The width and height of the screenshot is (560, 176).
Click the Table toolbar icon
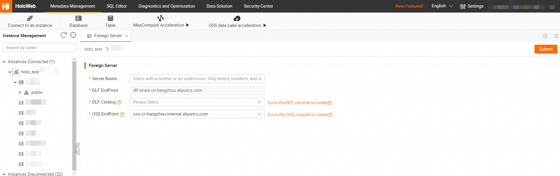pos(110,18)
